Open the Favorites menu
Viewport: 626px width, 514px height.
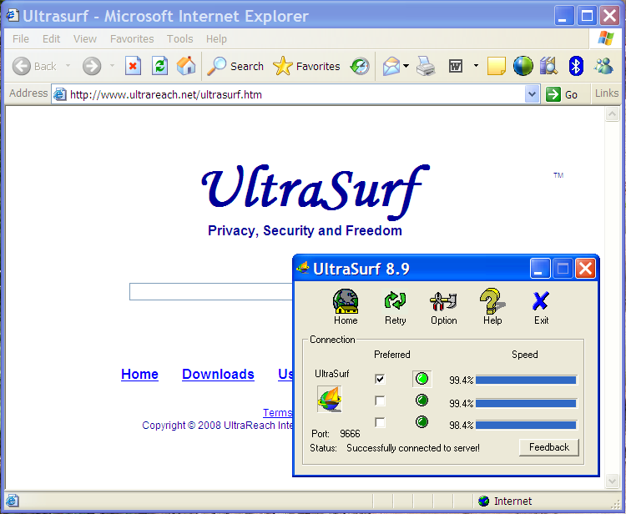click(x=132, y=38)
